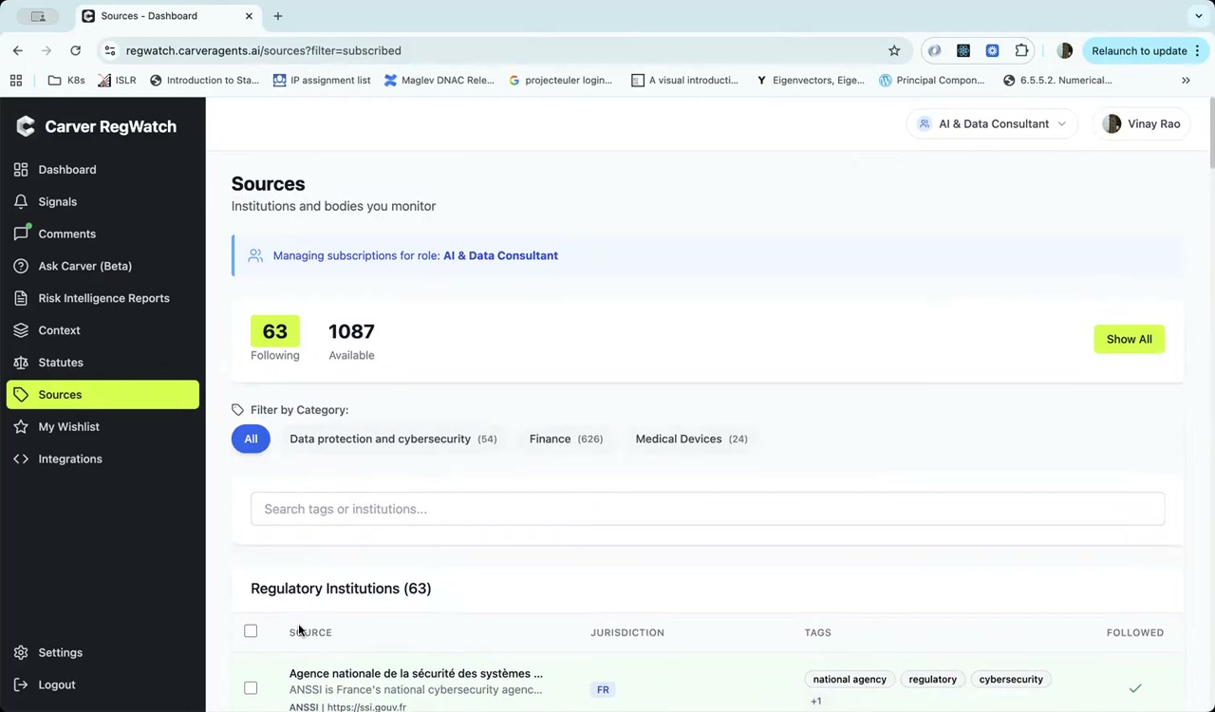Viewport: 1215px width, 712px height.
Task: Open the ISLR bookmark
Action: (118, 81)
